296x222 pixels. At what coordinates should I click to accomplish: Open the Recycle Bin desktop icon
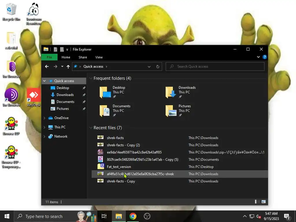(x=11, y=12)
